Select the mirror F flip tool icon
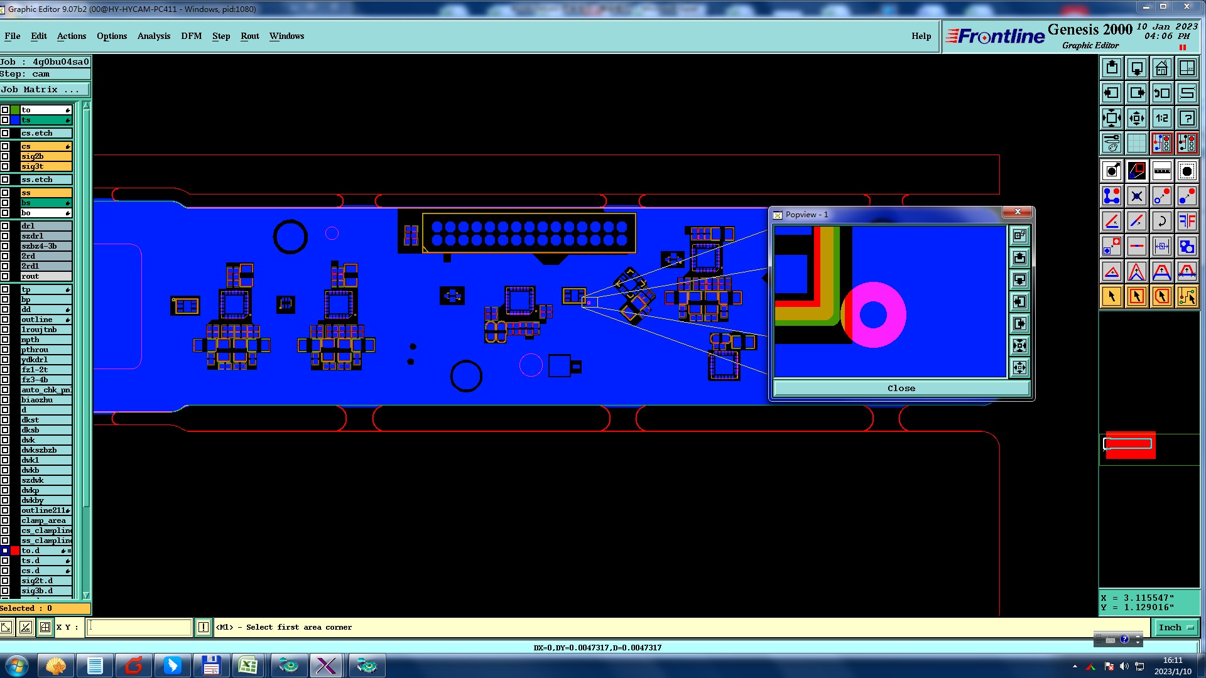 1187,221
